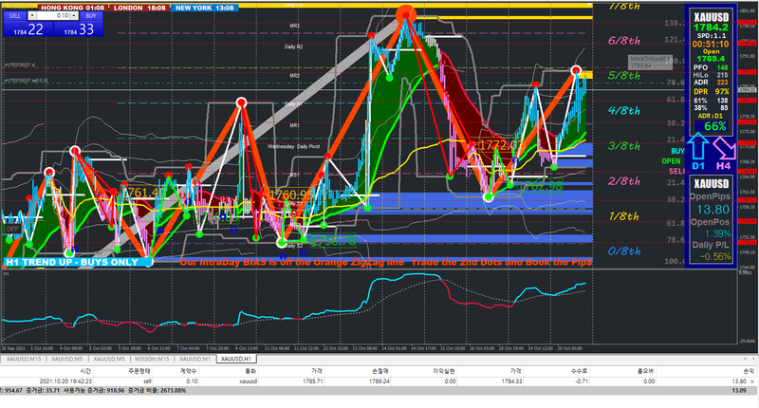Screen dimensions: 759x408
Task: Click the 1760.95 price label on chart
Action: [x=291, y=195]
